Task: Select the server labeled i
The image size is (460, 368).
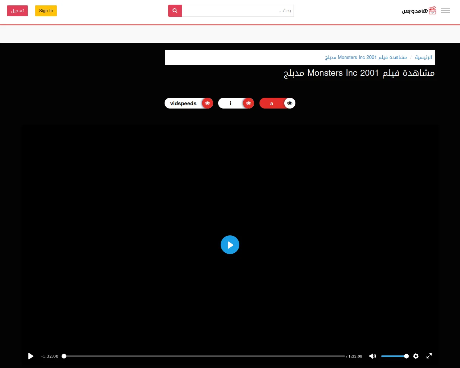Action: (236, 103)
